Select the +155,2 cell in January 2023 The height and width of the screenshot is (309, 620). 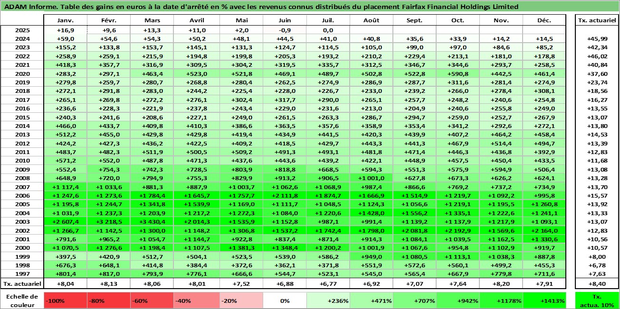click(x=65, y=47)
